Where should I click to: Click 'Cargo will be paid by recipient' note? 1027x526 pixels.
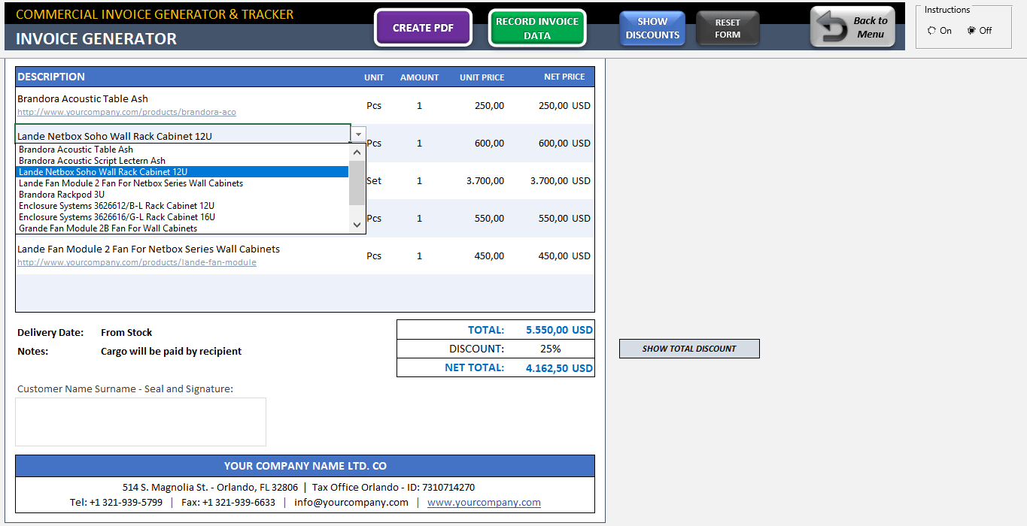coord(172,351)
